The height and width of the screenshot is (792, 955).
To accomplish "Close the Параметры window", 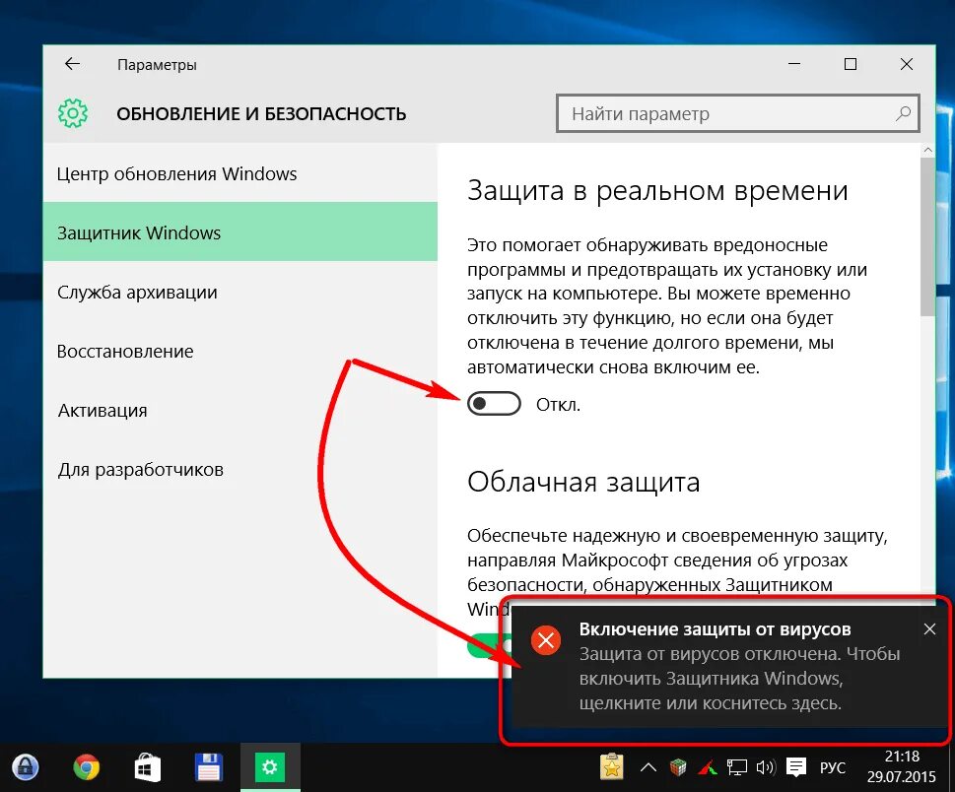I will (x=907, y=64).
